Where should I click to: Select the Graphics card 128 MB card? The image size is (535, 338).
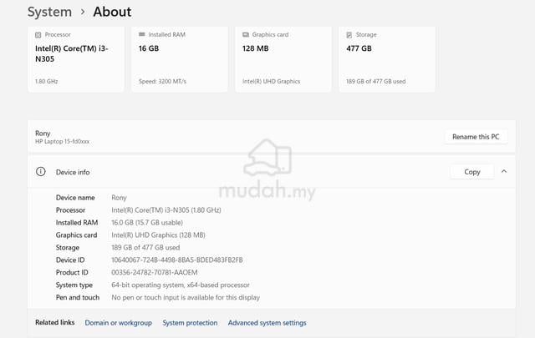283,59
